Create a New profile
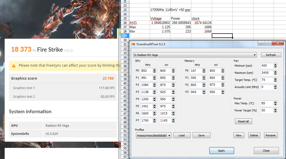 click(239, 135)
